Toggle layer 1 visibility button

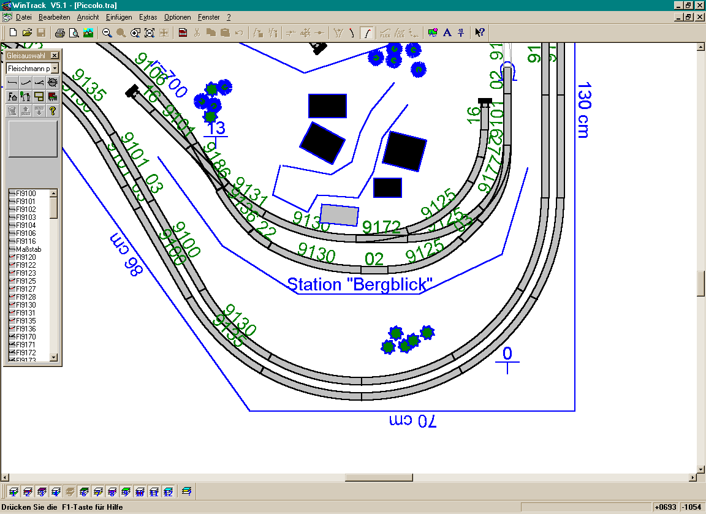[x=13, y=491]
